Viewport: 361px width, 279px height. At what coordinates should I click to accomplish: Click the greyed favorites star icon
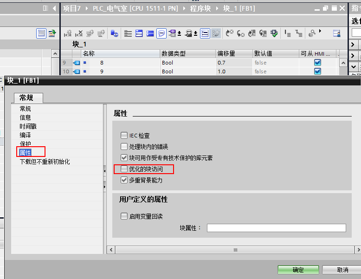point(216,33)
